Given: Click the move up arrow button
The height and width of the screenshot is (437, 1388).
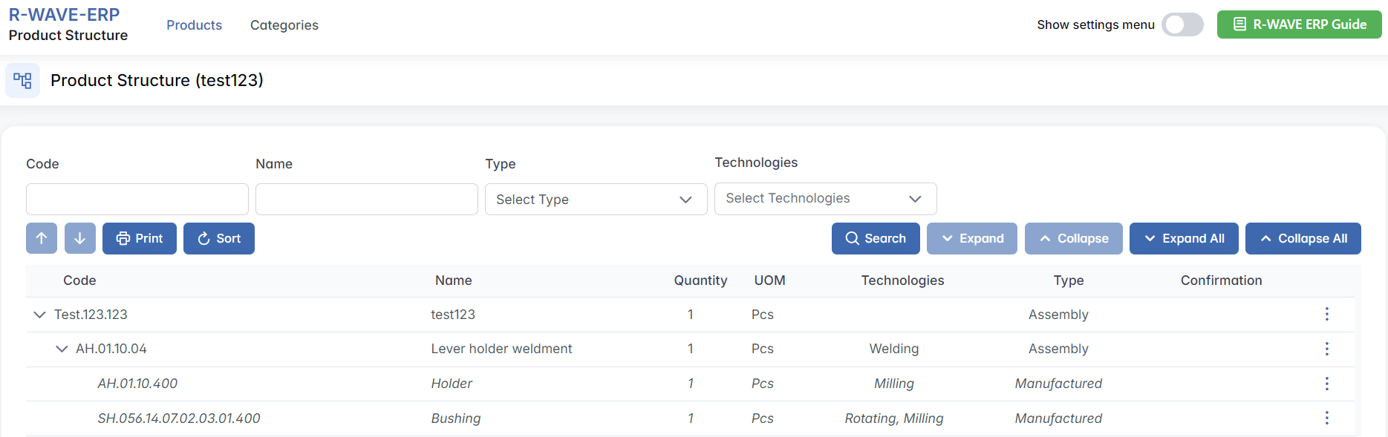Looking at the screenshot, I should click(42, 238).
